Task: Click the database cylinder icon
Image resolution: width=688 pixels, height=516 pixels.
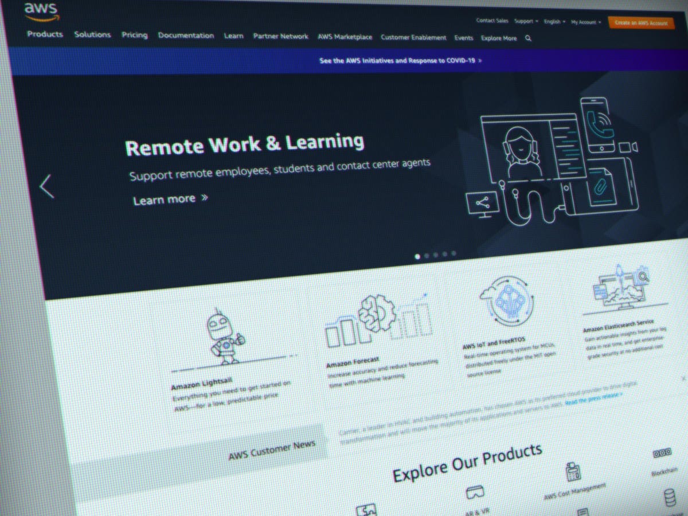Action: [x=670, y=497]
